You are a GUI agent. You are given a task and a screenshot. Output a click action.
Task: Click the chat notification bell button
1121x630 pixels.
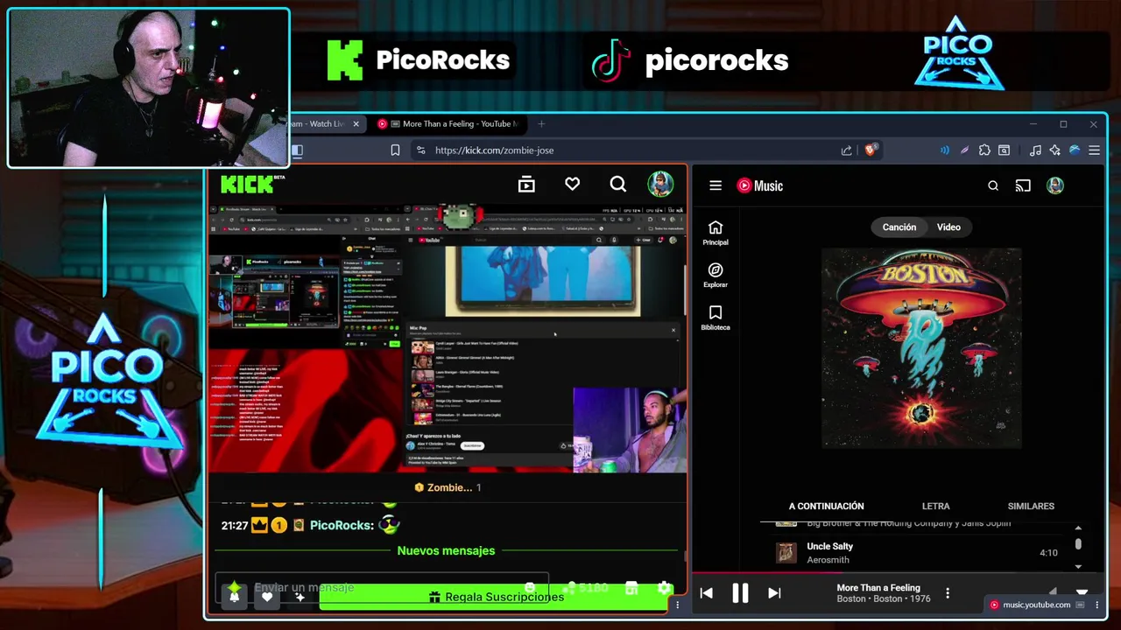click(234, 597)
